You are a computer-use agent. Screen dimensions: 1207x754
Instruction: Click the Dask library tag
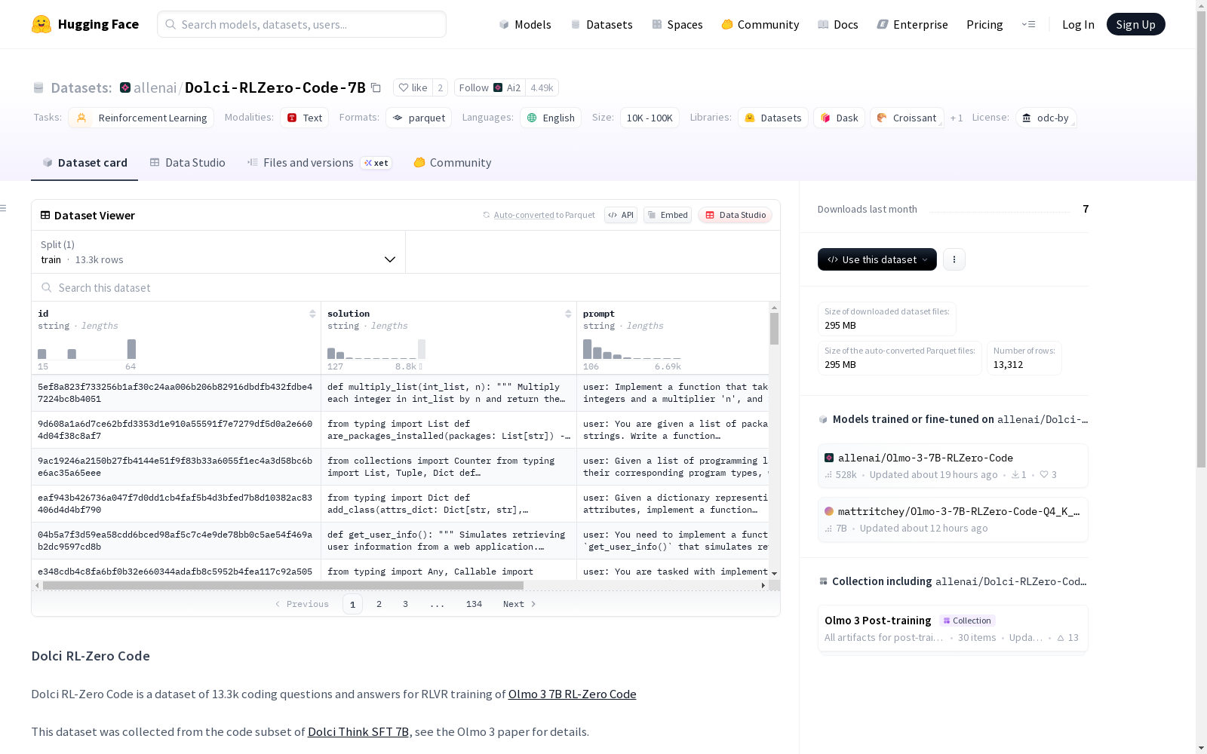pos(839,118)
